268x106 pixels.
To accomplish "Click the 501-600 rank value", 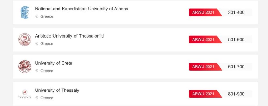I will (236, 40).
